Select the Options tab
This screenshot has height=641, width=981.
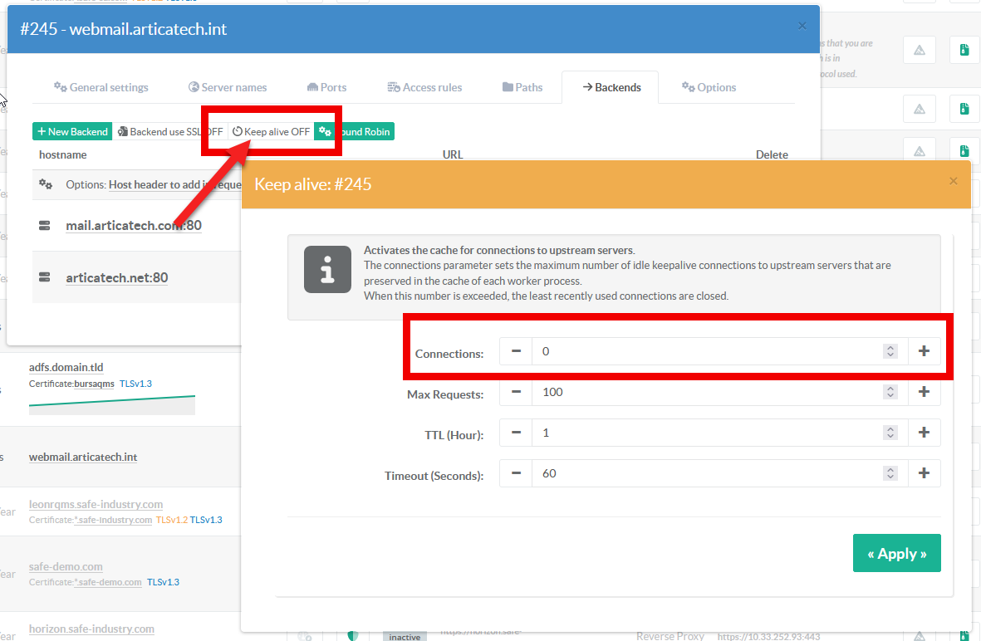pyautogui.click(x=709, y=87)
